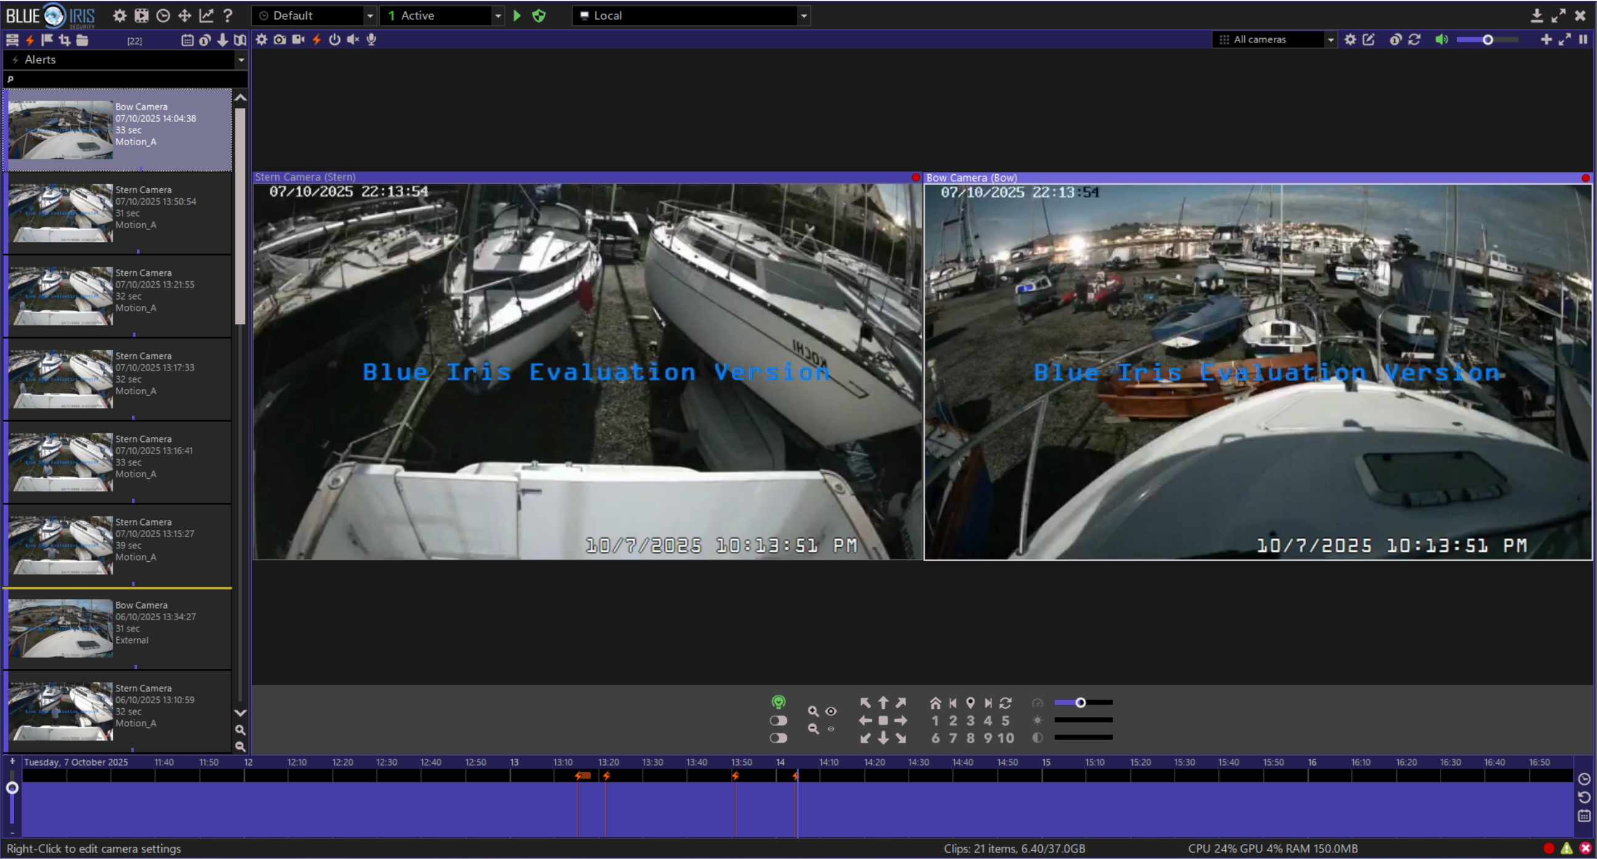Toggle the lower PTZ switch
Image resolution: width=1597 pixels, height=859 pixels.
[x=778, y=738]
